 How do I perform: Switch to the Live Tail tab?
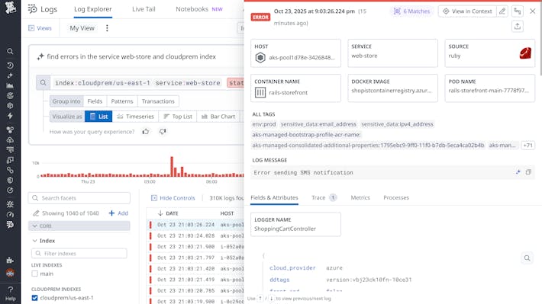144,9
